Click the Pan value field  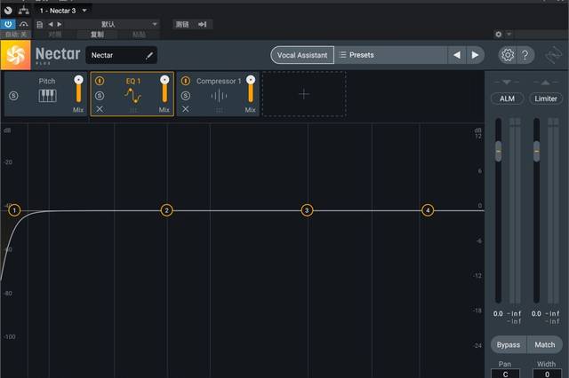point(505,374)
